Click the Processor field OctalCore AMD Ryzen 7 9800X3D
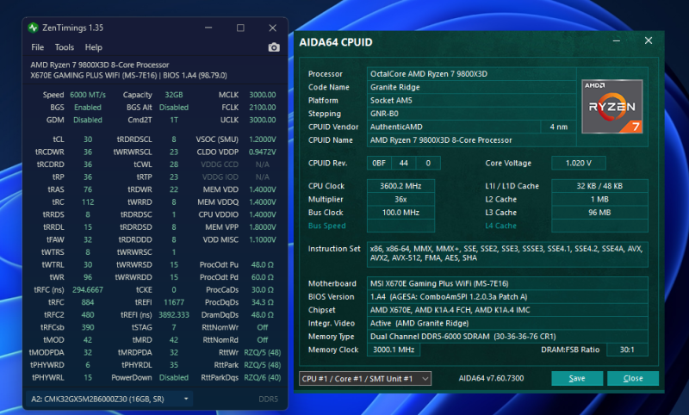689x415 pixels. 471,74
